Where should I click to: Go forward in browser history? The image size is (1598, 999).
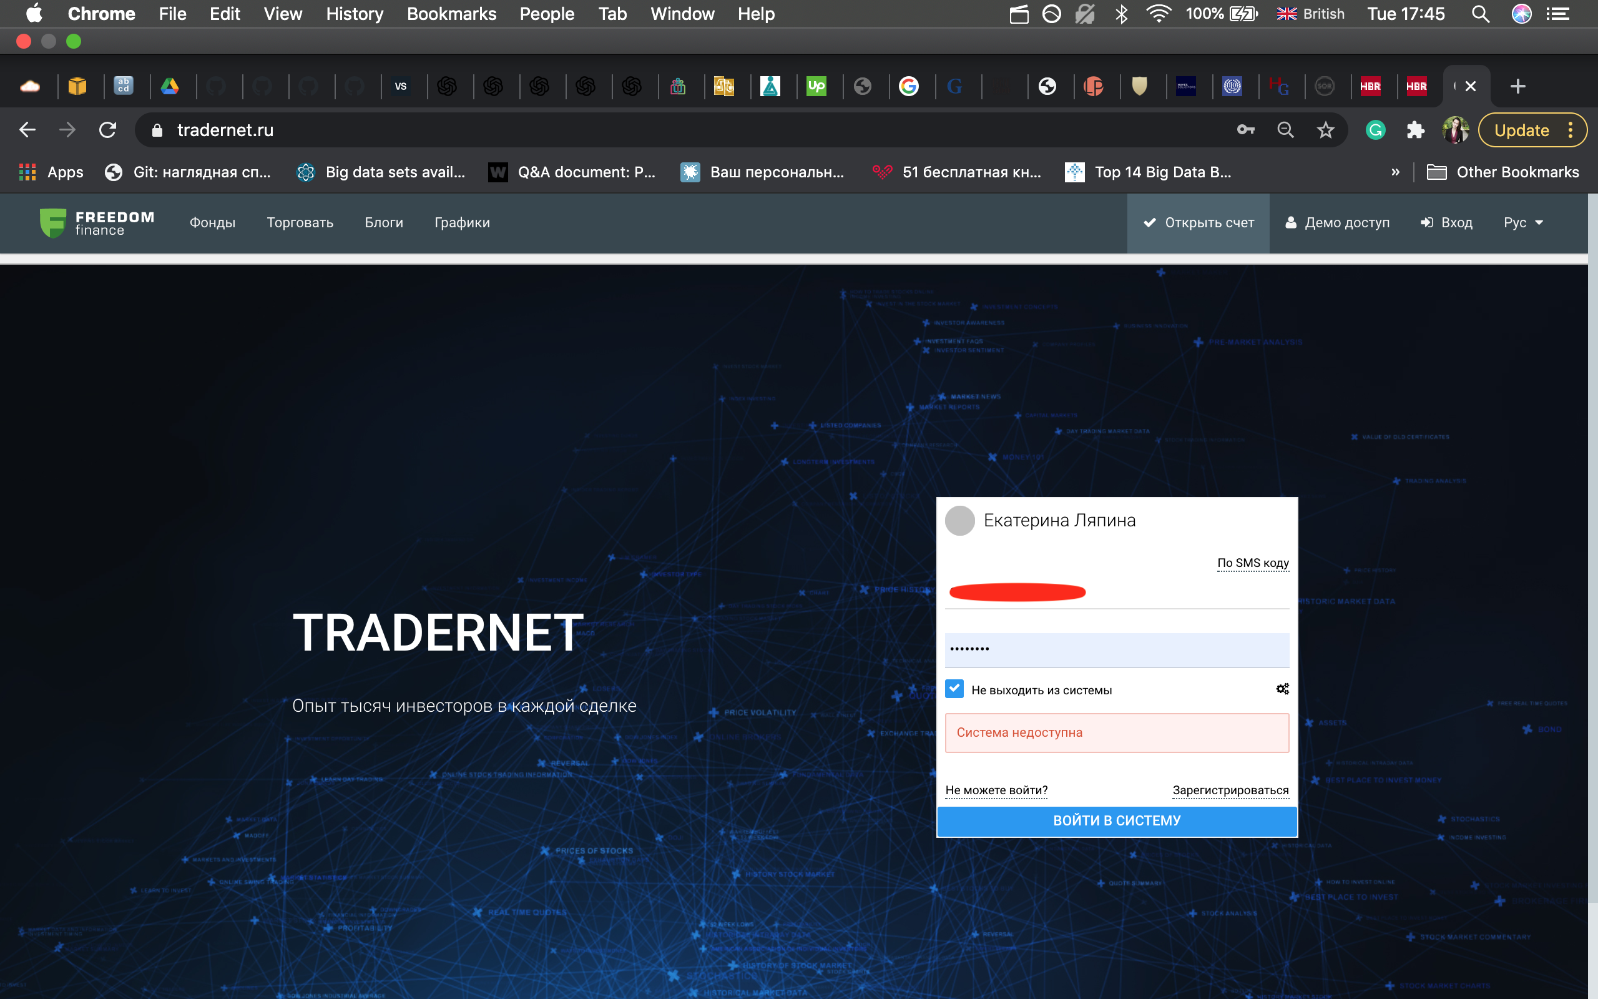coord(67,130)
